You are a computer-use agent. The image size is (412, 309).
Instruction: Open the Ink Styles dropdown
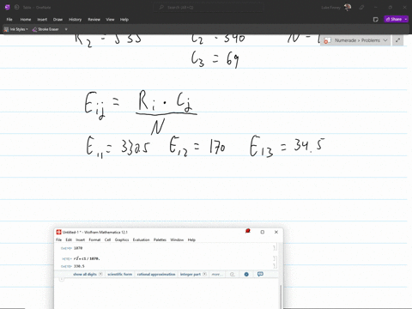(15, 29)
